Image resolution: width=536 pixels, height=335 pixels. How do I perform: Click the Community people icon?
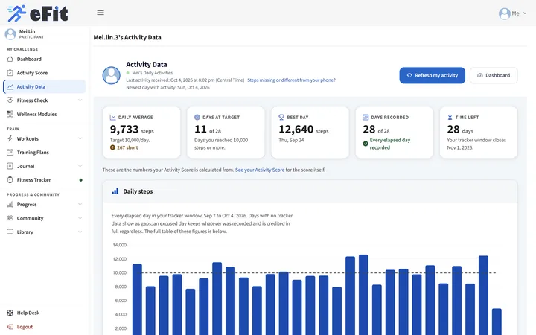point(10,218)
